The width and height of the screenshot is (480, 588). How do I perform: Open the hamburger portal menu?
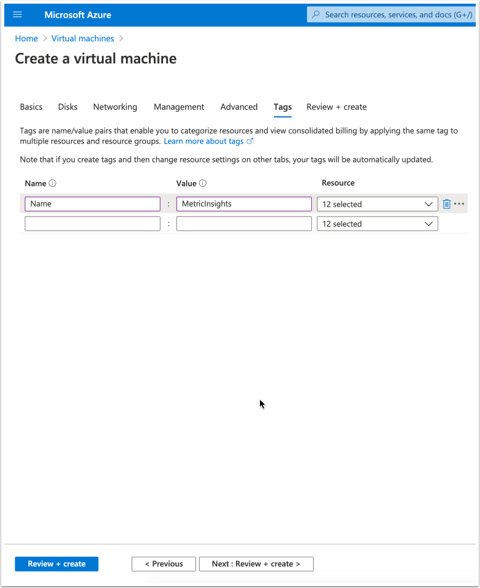[x=17, y=15]
